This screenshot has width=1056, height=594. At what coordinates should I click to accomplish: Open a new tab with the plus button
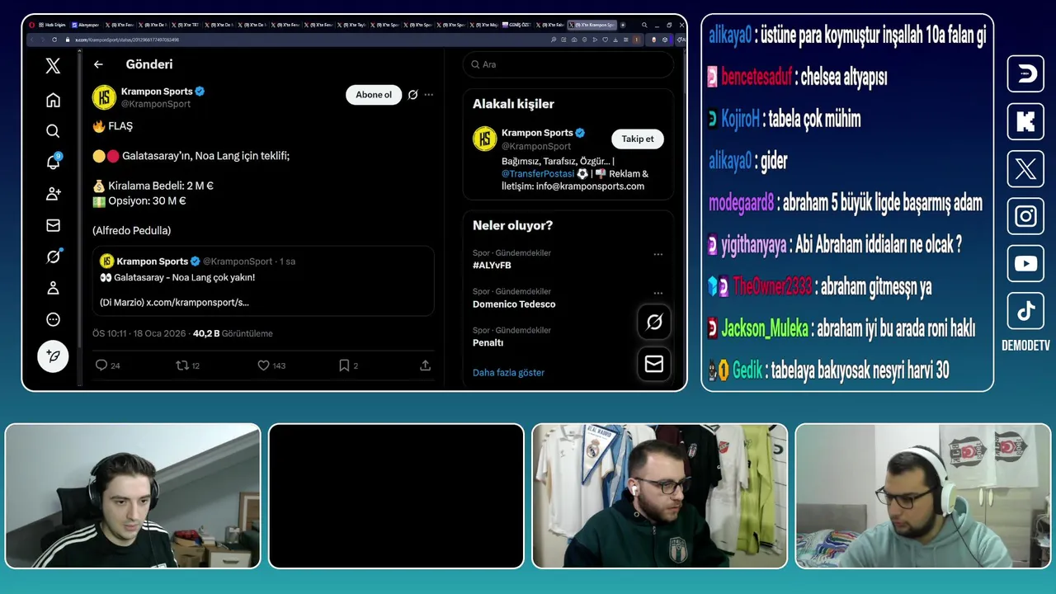click(623, 25)
